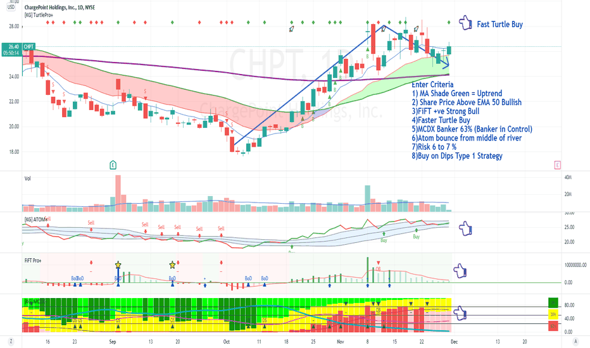Click the yellow 38% MCDX legend swatch
This screenshot has height=348, width=590.
(553, 314)
